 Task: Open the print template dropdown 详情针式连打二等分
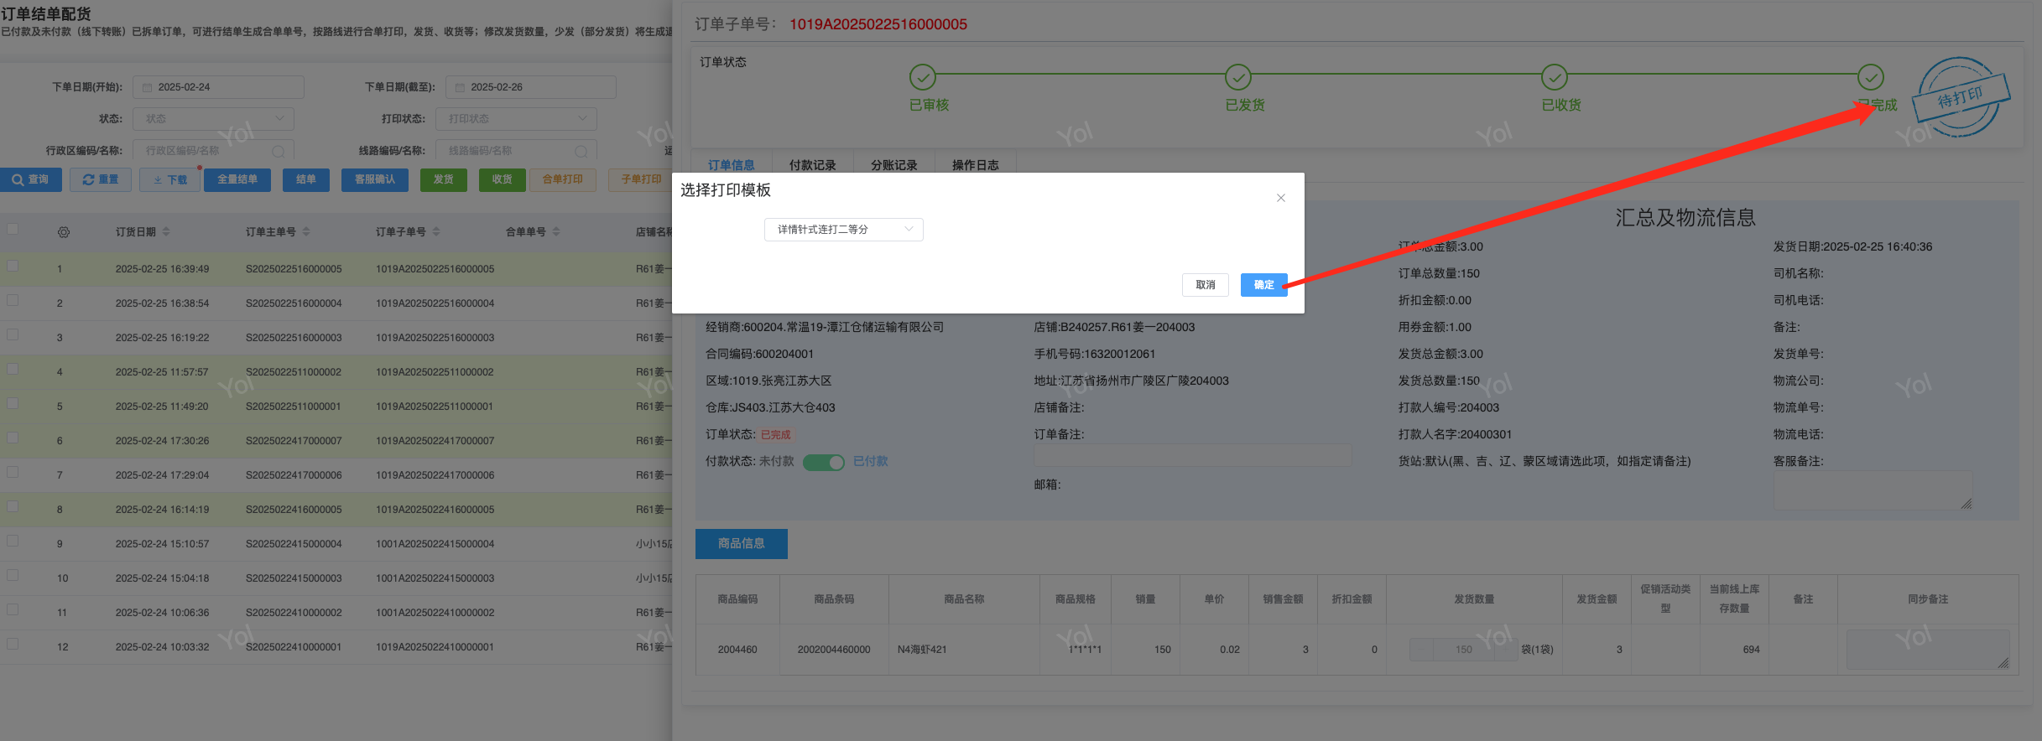[x=843, y=230]
